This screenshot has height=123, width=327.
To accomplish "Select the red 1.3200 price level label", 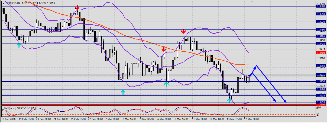I will [x=320, y=105].
